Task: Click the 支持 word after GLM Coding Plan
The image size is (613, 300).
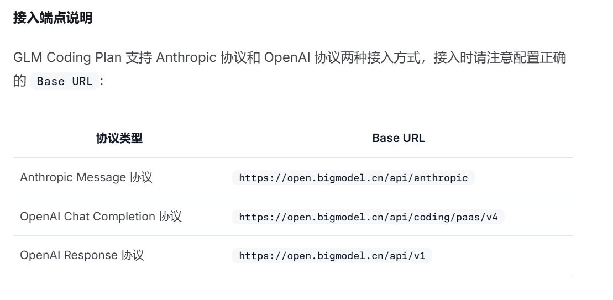Action: [x=139, y=57]
